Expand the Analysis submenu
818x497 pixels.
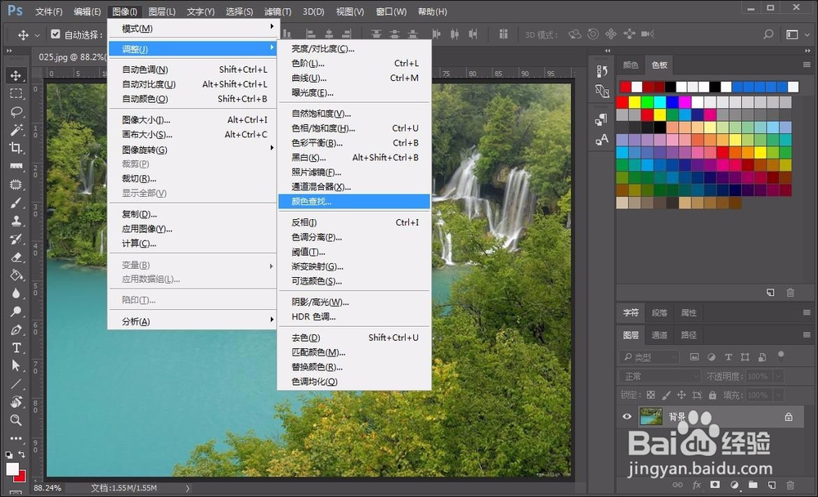pos(192,321)
